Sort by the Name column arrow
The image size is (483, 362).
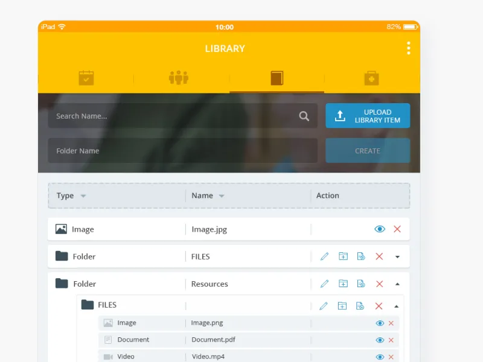(x=222, y=196)
